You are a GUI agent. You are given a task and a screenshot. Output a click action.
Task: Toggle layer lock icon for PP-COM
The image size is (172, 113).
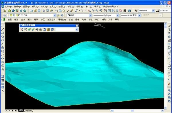point(17,15)
